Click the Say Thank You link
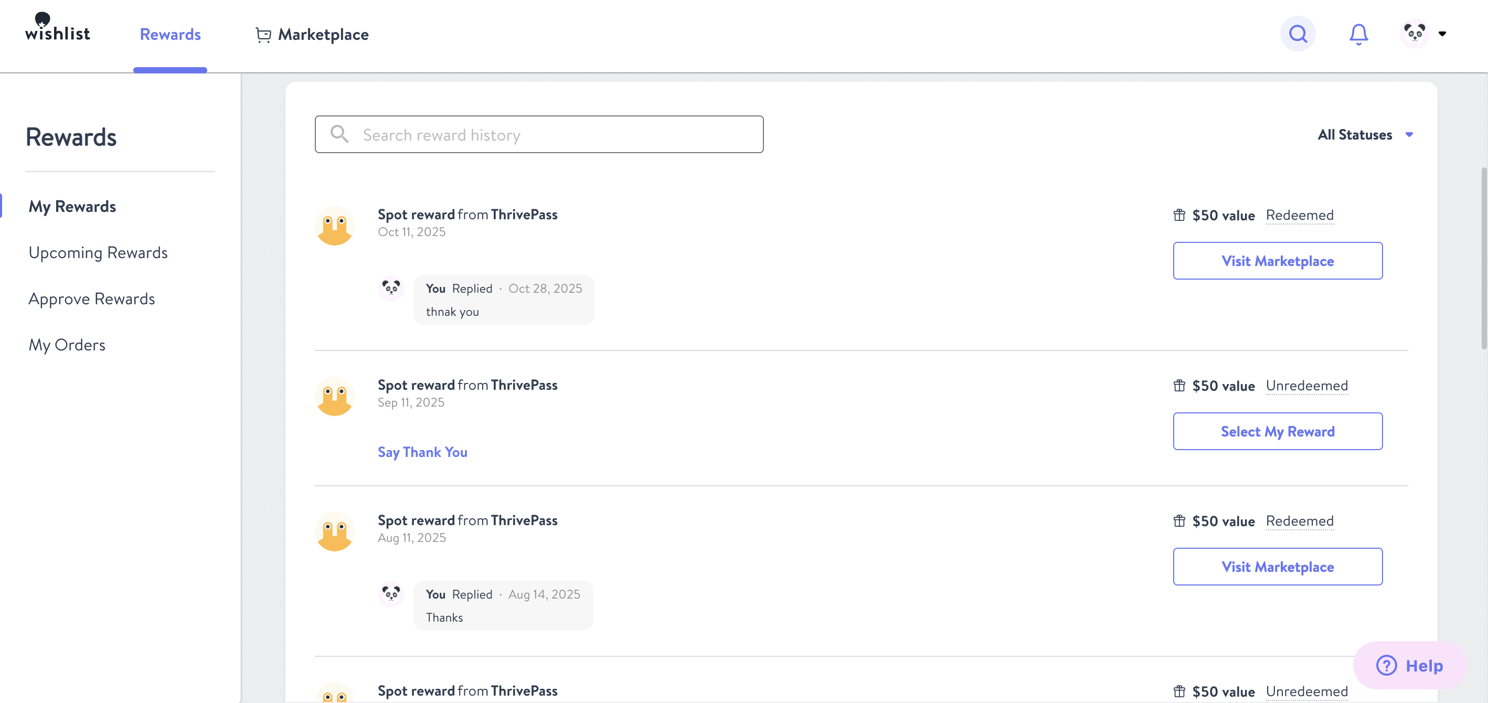This screenshot has width=1488, height=703. pyautogui.click(x=422, y=452)
